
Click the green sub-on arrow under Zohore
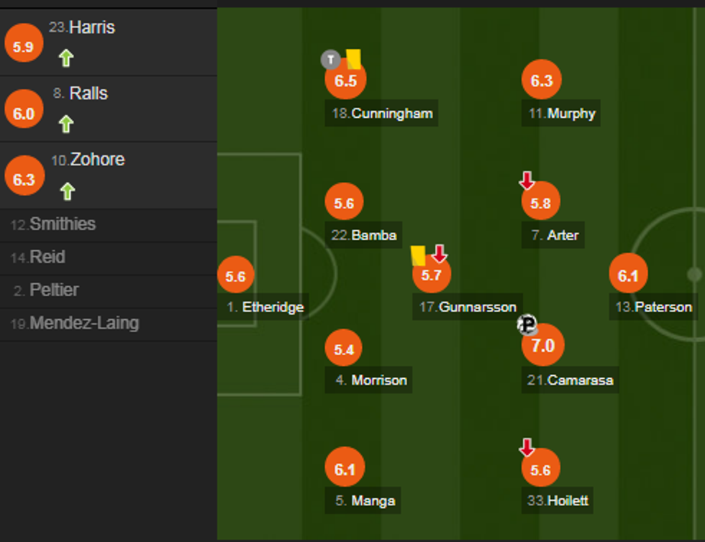(x=67, y=191)
